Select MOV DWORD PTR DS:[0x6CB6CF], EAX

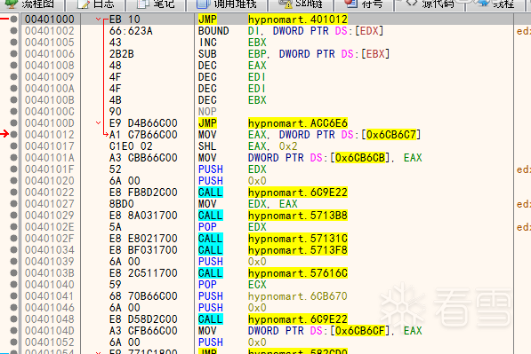(x=310, y=330)
